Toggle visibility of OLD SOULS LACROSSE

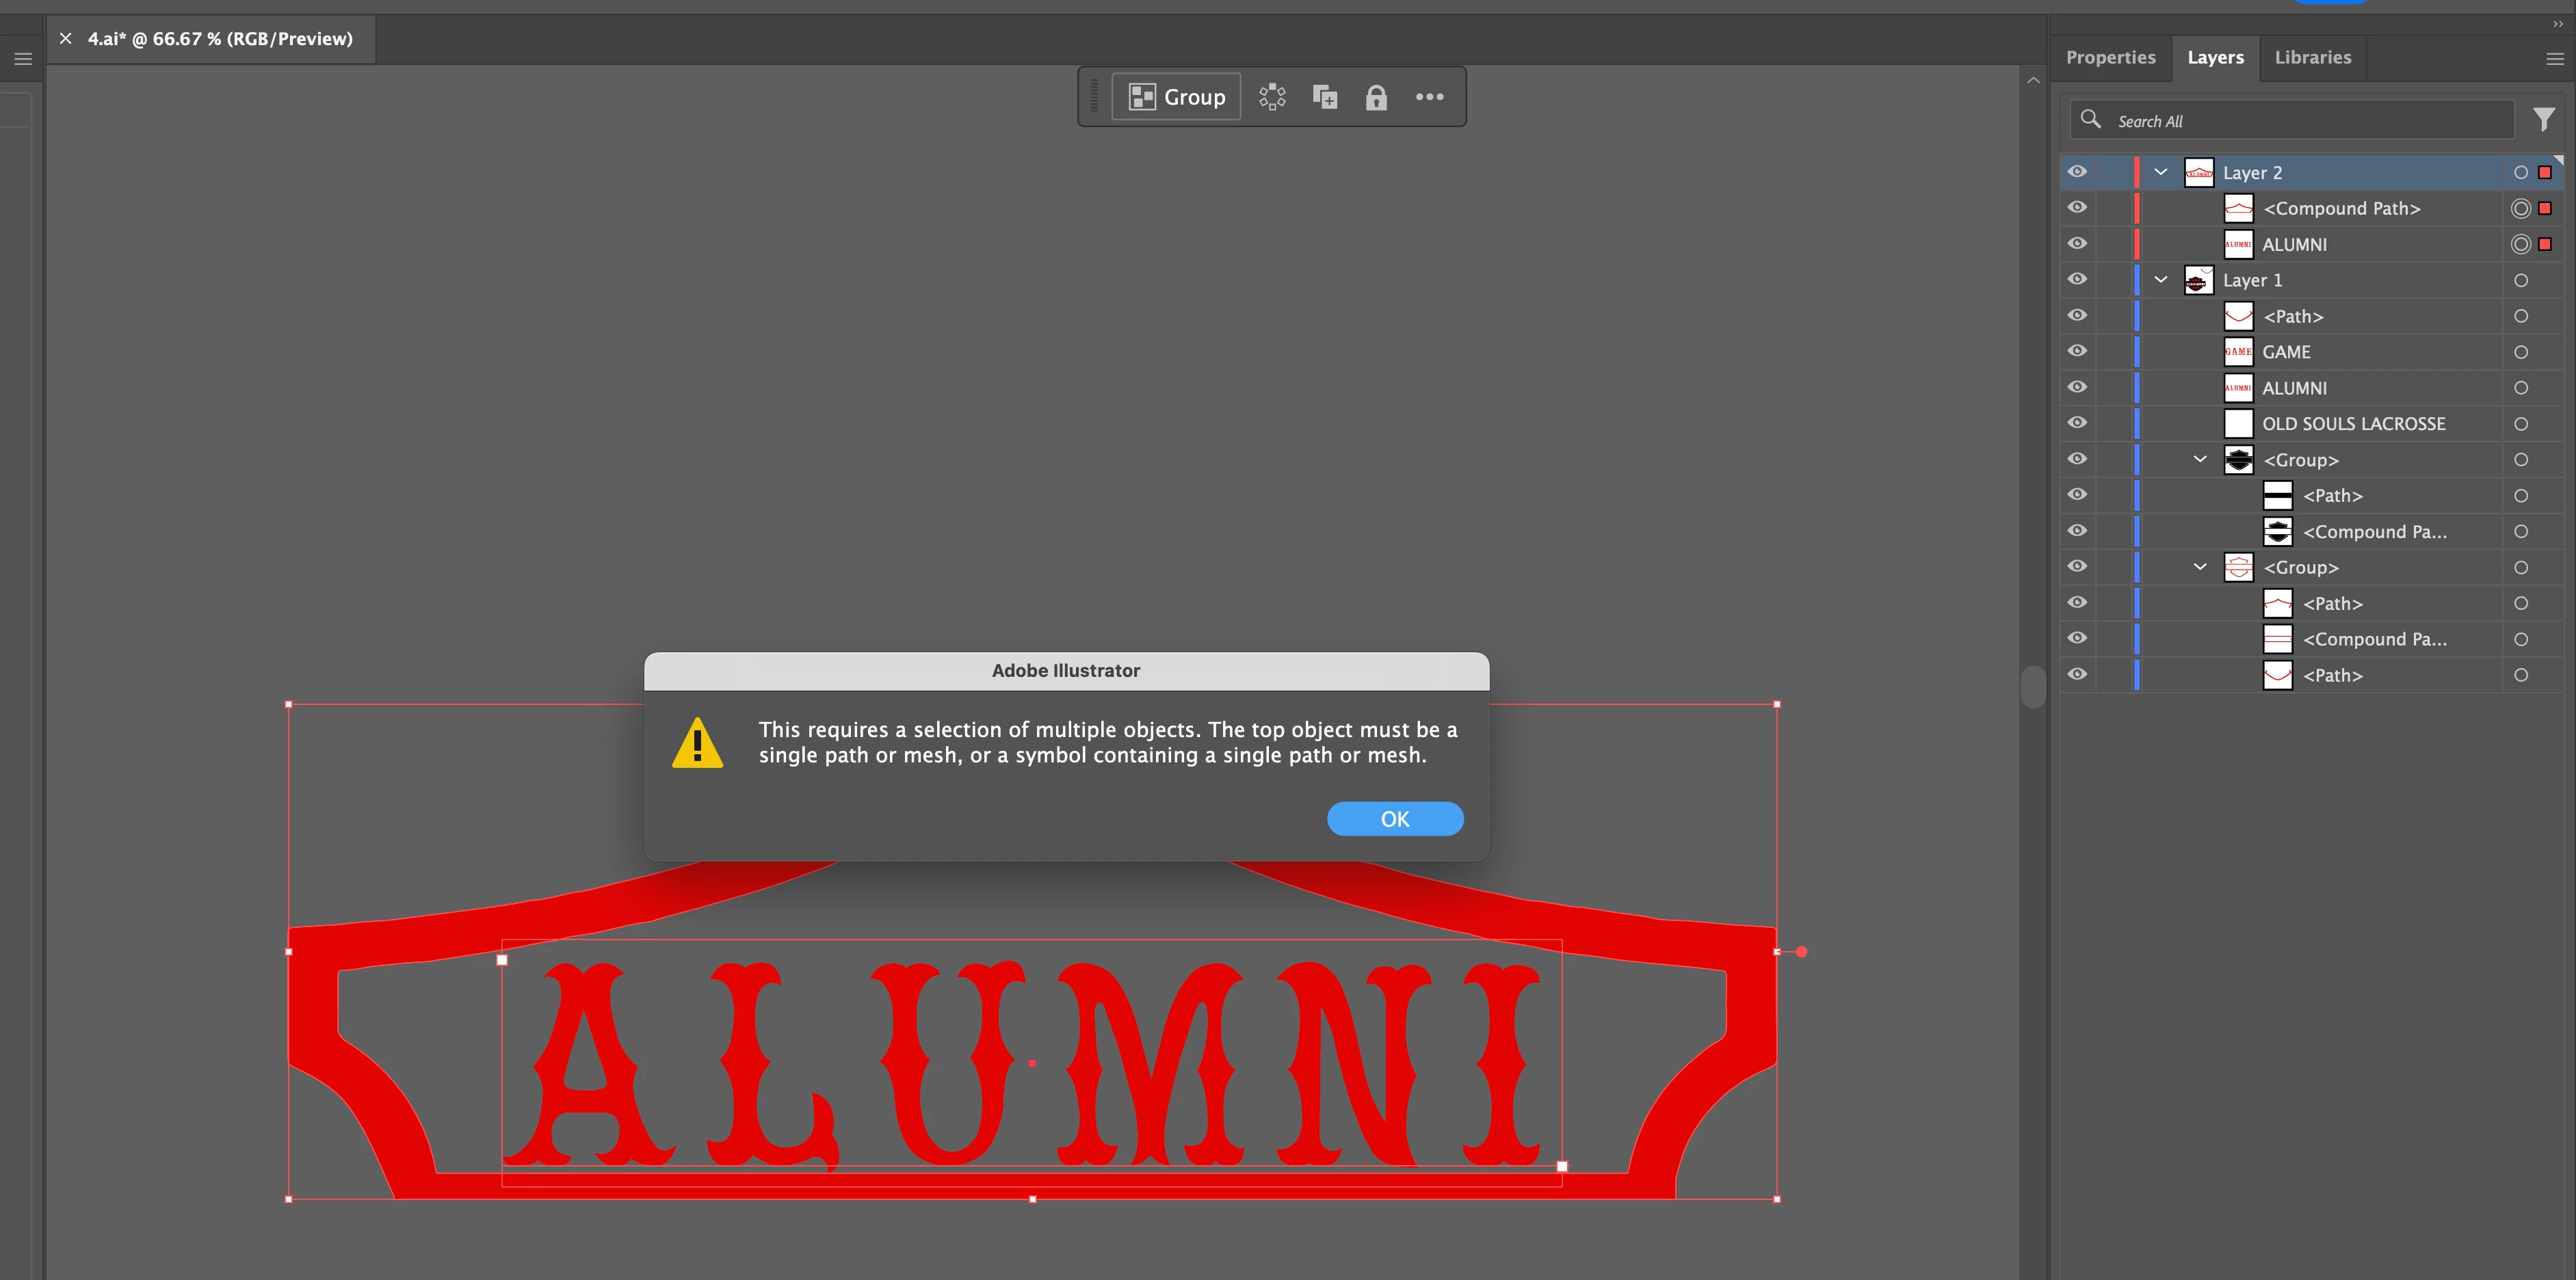click(x=2077, y=423)
